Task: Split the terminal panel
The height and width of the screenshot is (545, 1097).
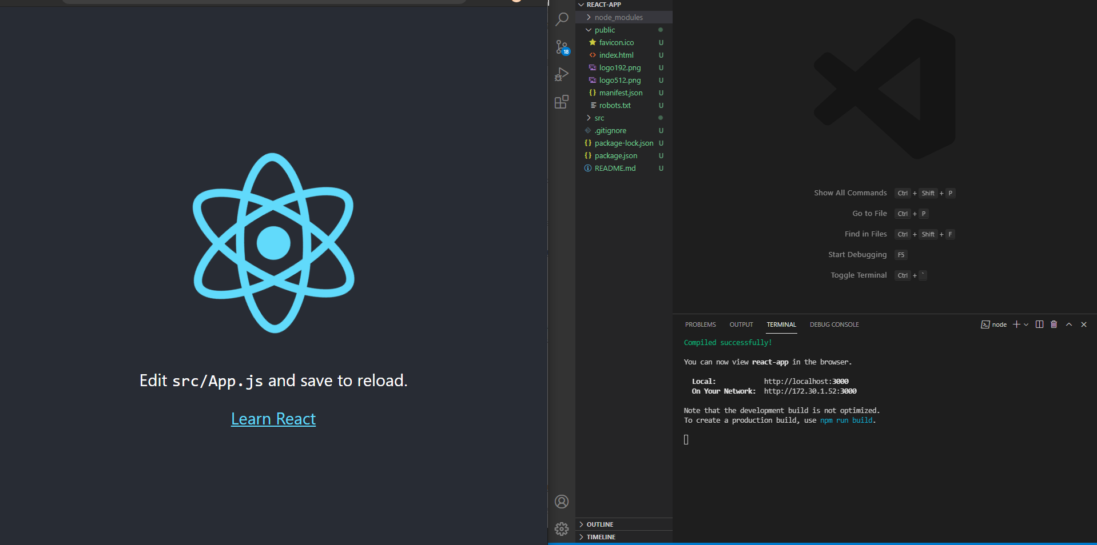Action: [1039, 324]
